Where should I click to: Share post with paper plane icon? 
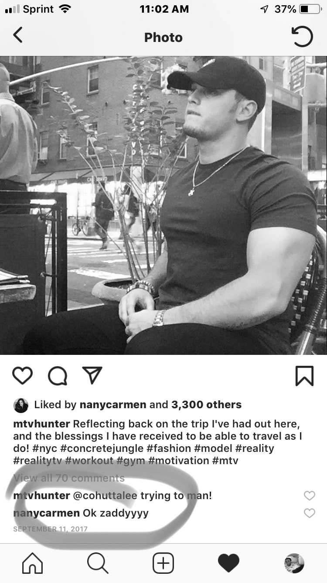pos(92,376)
